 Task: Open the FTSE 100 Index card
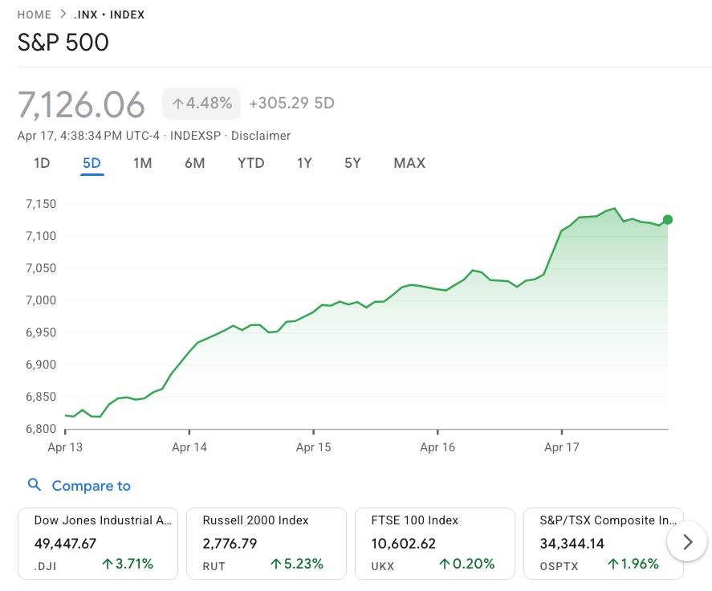coord(434,543)
